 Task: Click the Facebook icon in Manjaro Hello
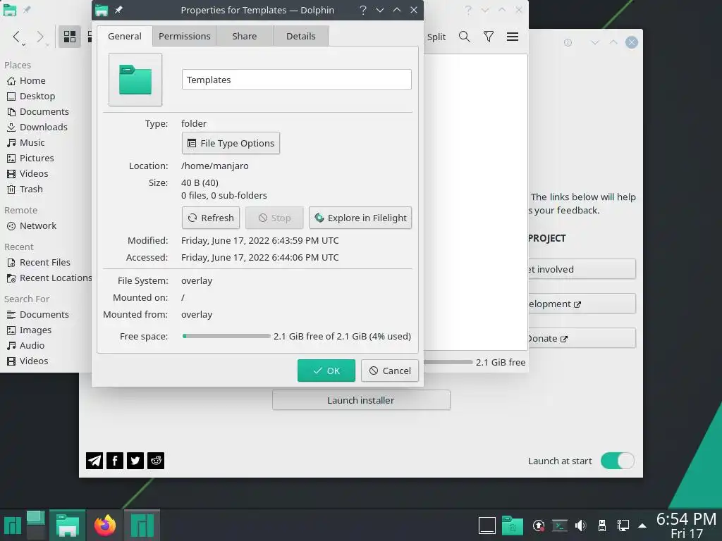click(x=115, y=461)
